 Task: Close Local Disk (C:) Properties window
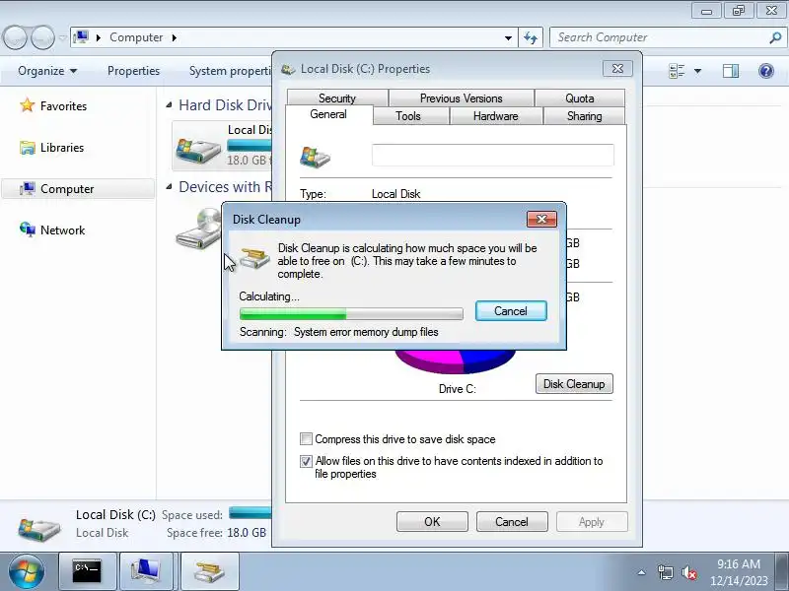tap(617, 69)
